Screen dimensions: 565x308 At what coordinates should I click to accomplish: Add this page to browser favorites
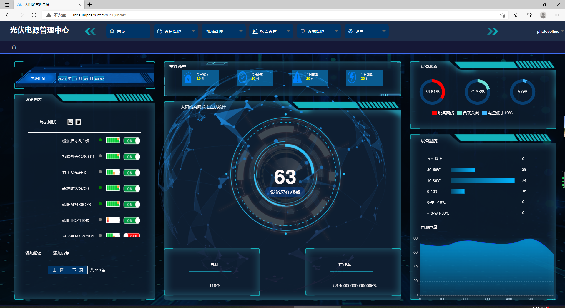(x=503, y=15)
